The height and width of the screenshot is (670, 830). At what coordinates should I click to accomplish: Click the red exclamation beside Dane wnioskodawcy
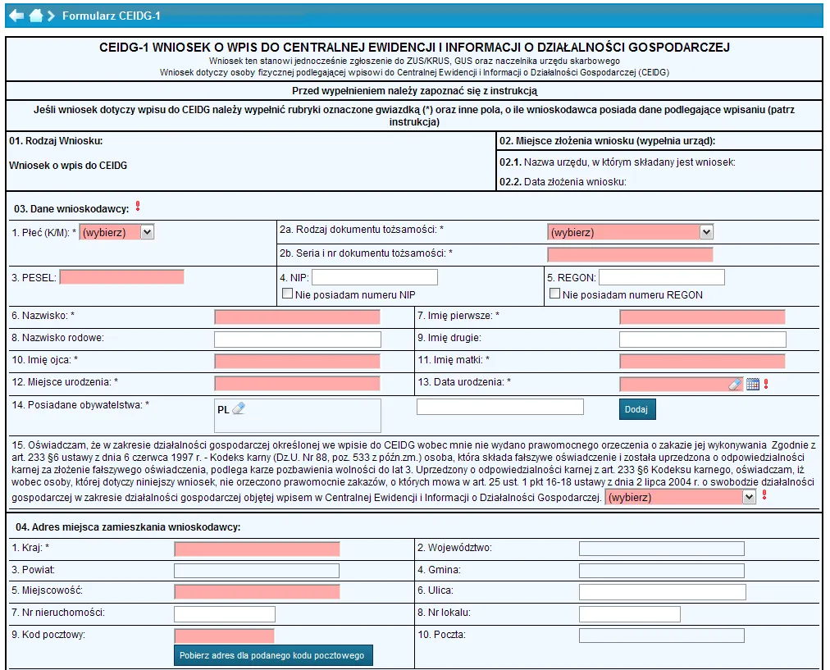point(138,206)
